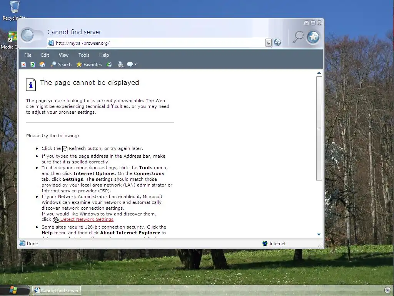Click the inline Refresh icon in instructions

pyautogui.click(x=65, y=149)
